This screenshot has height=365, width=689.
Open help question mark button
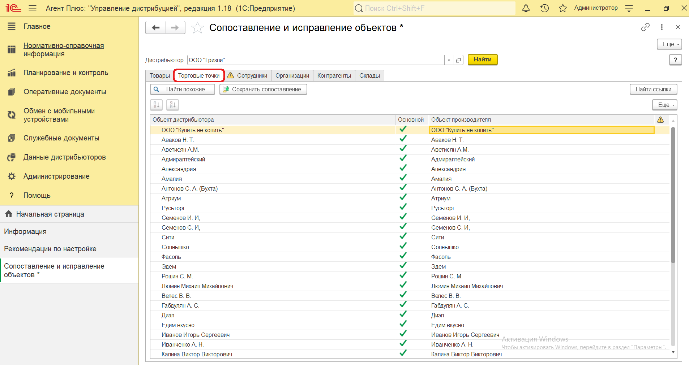[675, 60]
